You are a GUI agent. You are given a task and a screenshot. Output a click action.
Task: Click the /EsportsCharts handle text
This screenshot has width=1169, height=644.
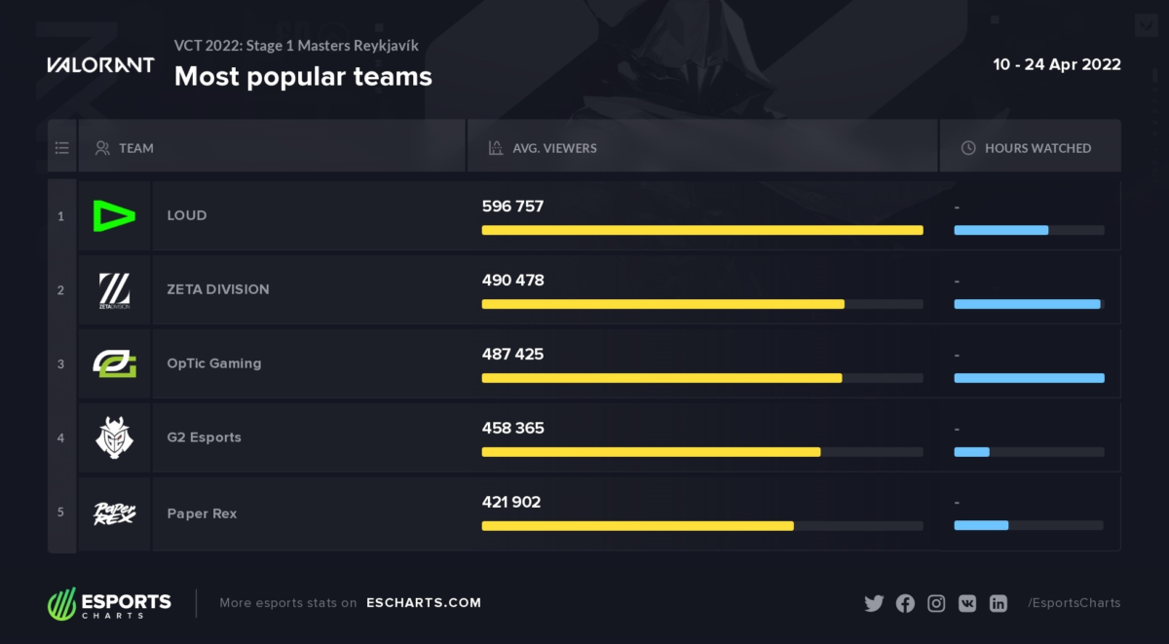point(1074,603)
